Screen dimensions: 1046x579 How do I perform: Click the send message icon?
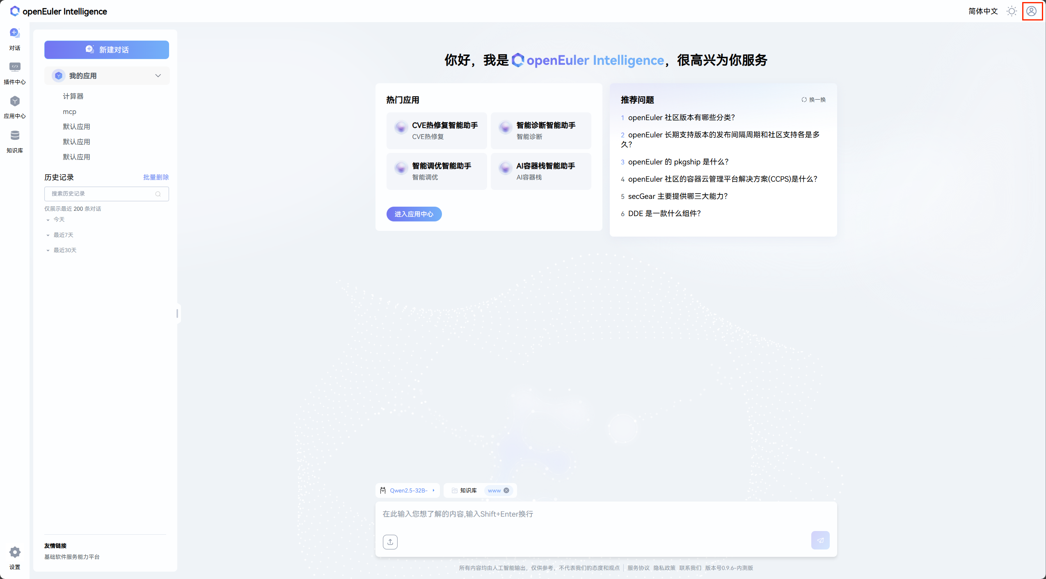click(820, 540)
